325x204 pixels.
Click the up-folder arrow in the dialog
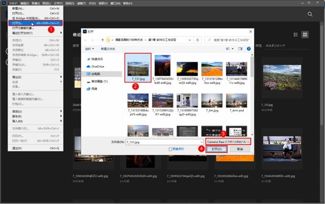[102, 40]
